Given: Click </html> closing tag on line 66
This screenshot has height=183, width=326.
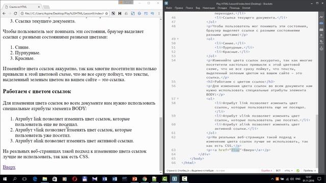Looking at the screenshot, I should click(x=188, y=163).
